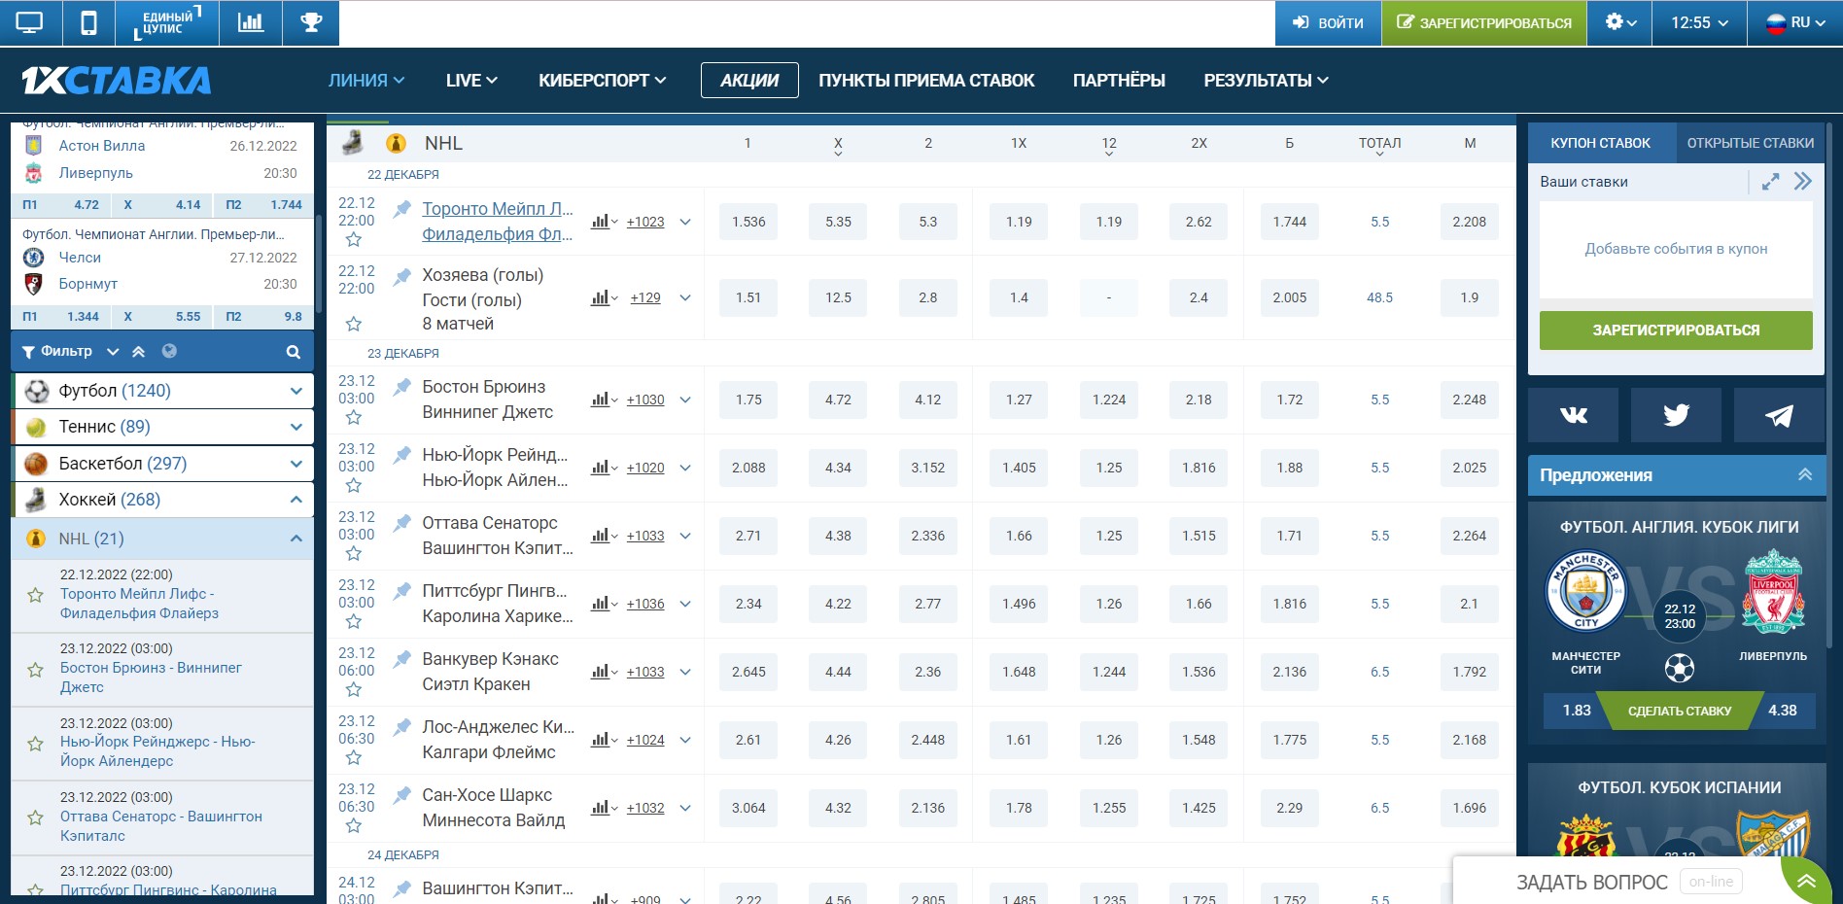Click the globe icon in filter bar
The height and width of the screenshot is (904, 1843).
[169, 351]
